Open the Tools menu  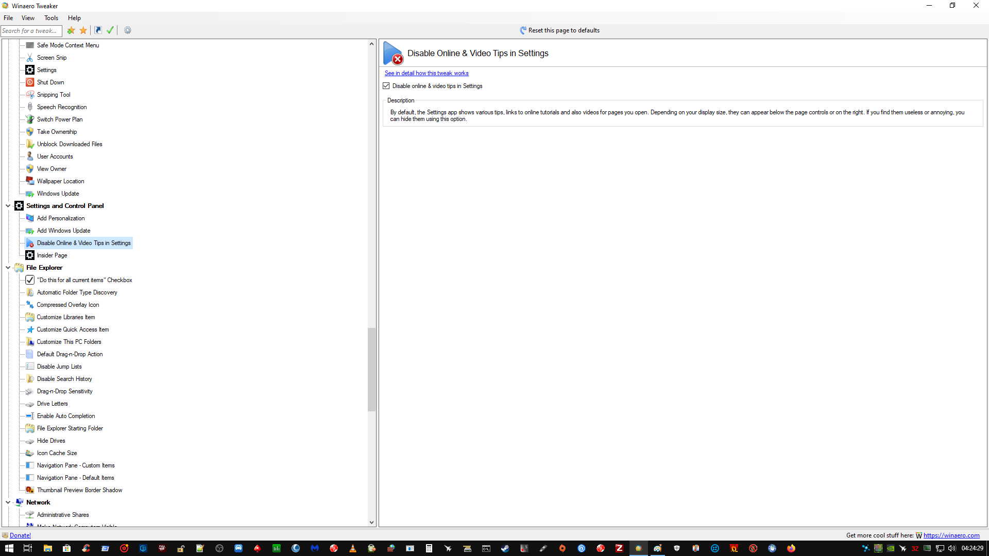pos(51,18)
